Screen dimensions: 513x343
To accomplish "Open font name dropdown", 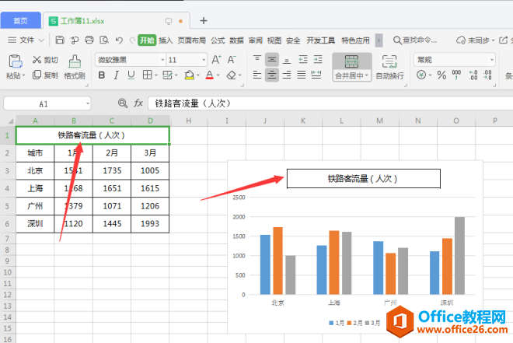I will point(162,60).
